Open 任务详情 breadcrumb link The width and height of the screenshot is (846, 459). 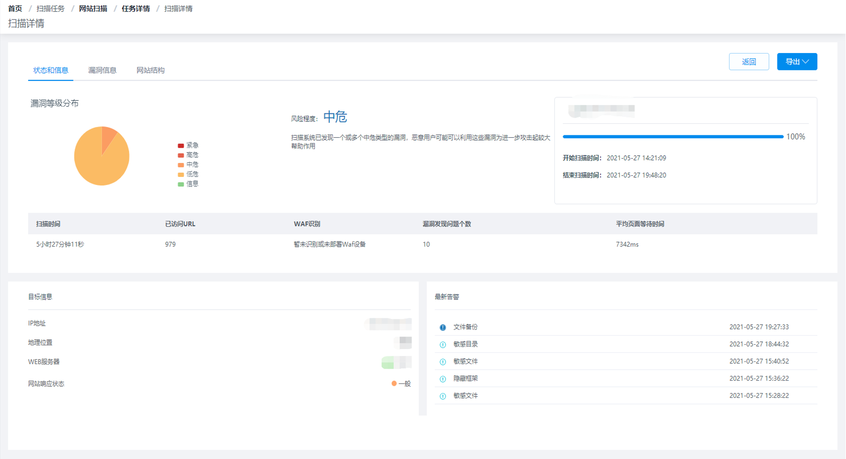point(135,9)
